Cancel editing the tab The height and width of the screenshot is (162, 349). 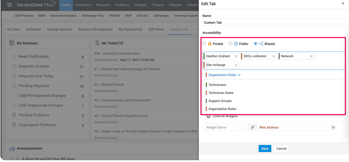tap(281, 149)
